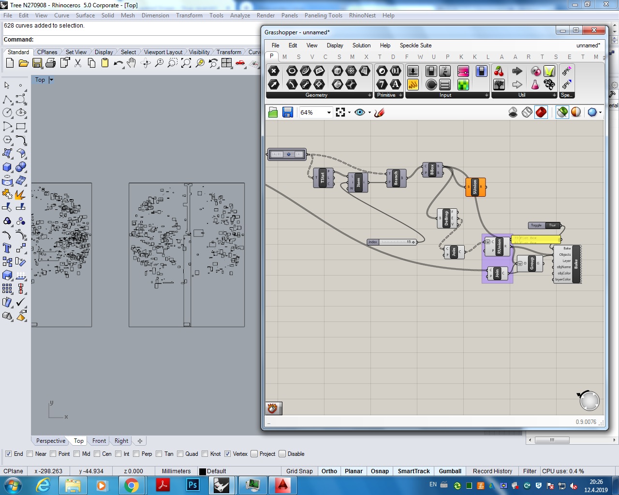The image size is (619, 495).
Task: Enable the Mid object snap checkbox
Action: click(x=77, y=454)
